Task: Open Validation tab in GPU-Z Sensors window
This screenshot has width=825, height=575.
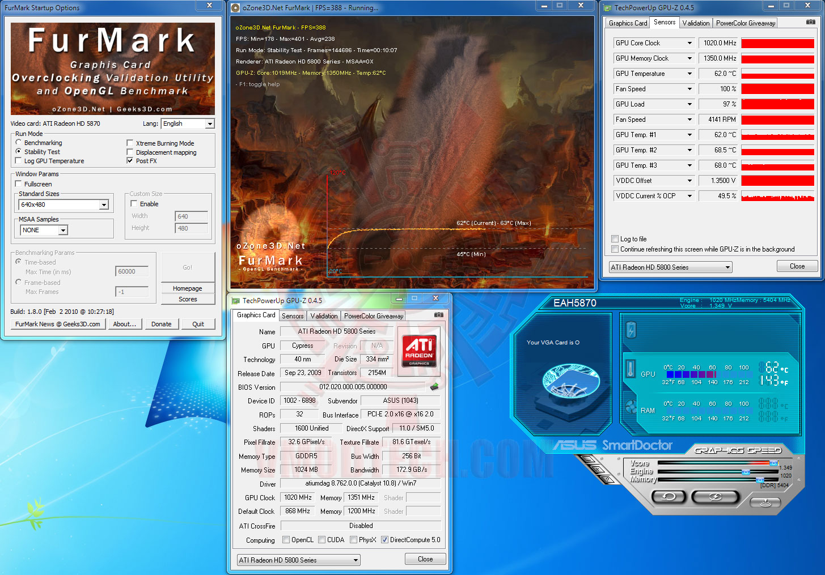Action: [x=696, y=23]
